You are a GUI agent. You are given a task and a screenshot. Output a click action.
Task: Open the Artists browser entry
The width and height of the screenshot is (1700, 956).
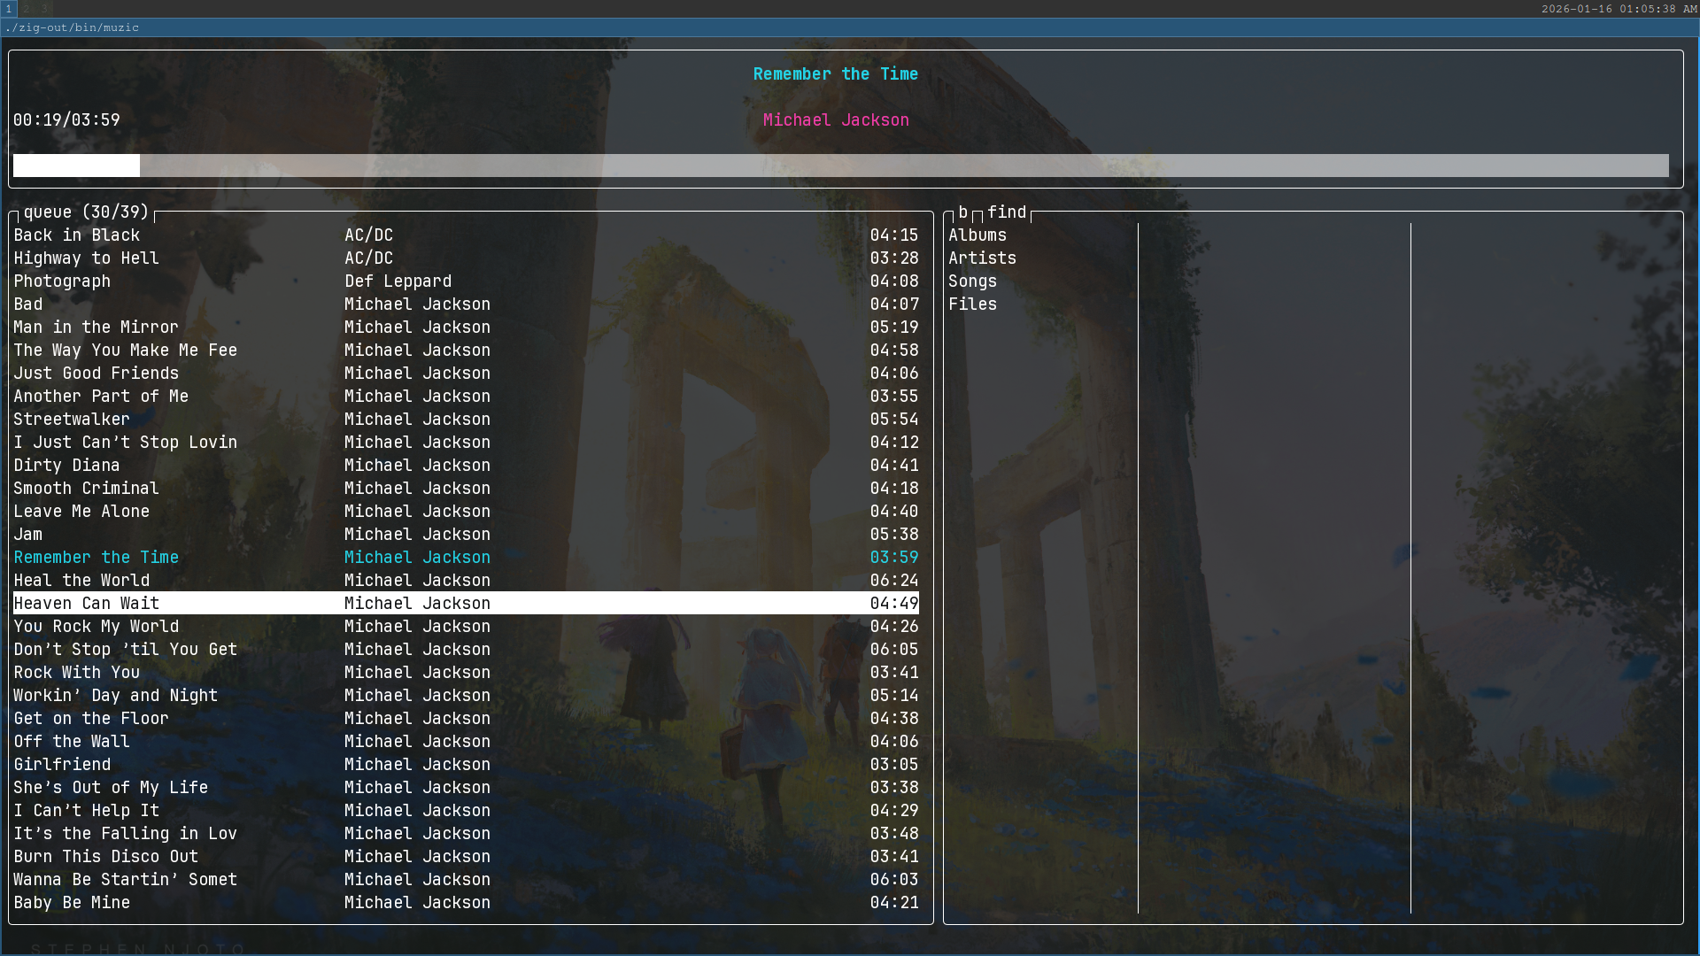[982, 258]
